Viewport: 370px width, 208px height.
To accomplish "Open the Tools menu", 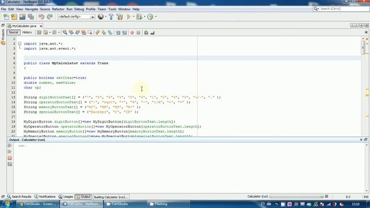I will (112, 9).
